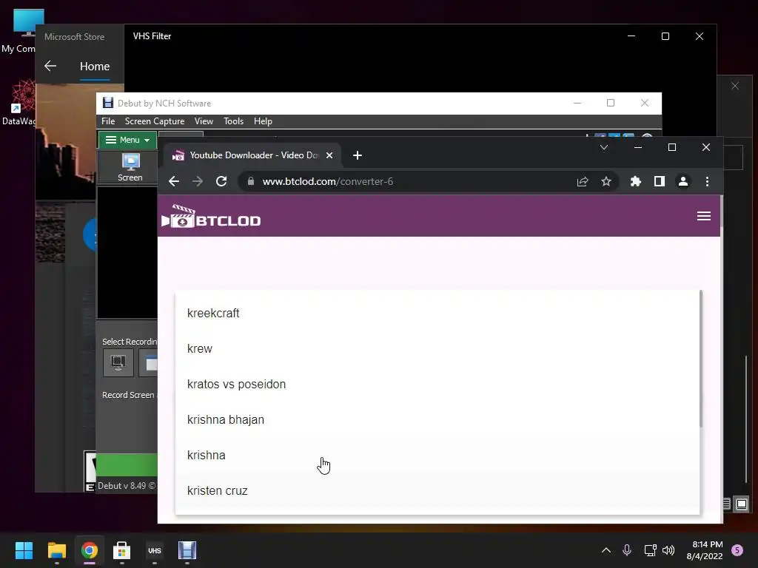Click Debut floppy disk title icon
The height and width of the screenshot is (568, 758).
click(x=108, y=103)
